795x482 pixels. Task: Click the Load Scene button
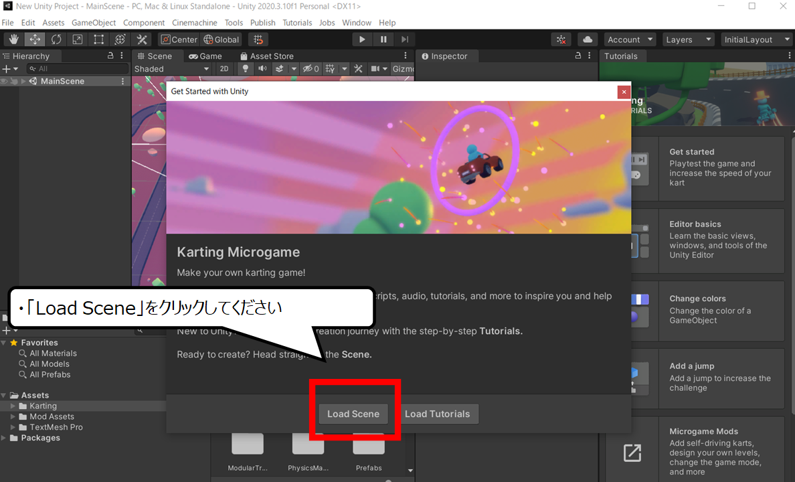[353, 414]
